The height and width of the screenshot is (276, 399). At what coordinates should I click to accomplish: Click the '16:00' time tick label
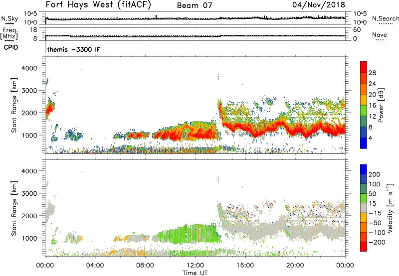pos(245,266)
